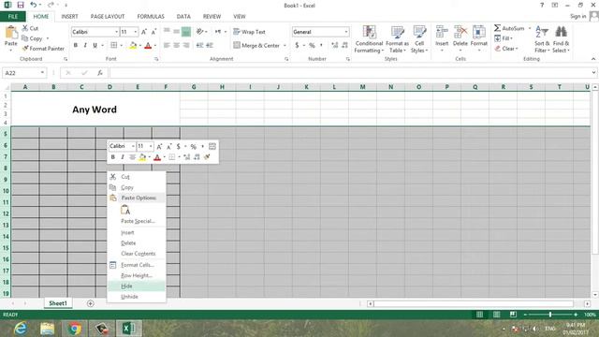The width and height of the screenshot is (599, 337).
Task: Apply the ribbon's percent style
Action: 312,45
